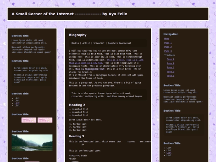Click the right retro pixel badge image
The width and height of the screenshot is (216, 162).
click(x=45, y=120)
